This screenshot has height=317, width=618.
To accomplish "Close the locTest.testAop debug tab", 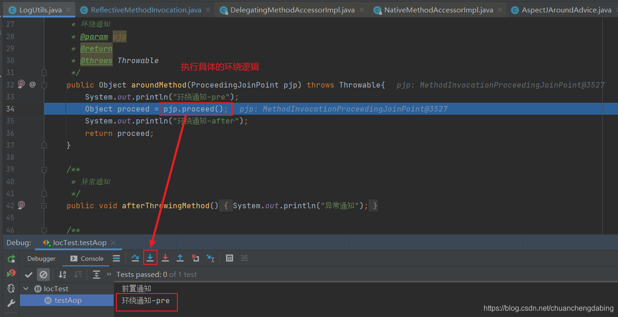I will pyautogui.click(x=113, y=243).
